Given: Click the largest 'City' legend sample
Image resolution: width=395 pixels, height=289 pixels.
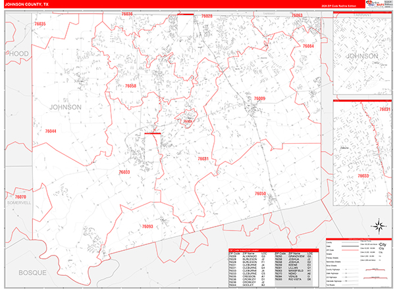Looking at the screenshot, I should 382,244.
